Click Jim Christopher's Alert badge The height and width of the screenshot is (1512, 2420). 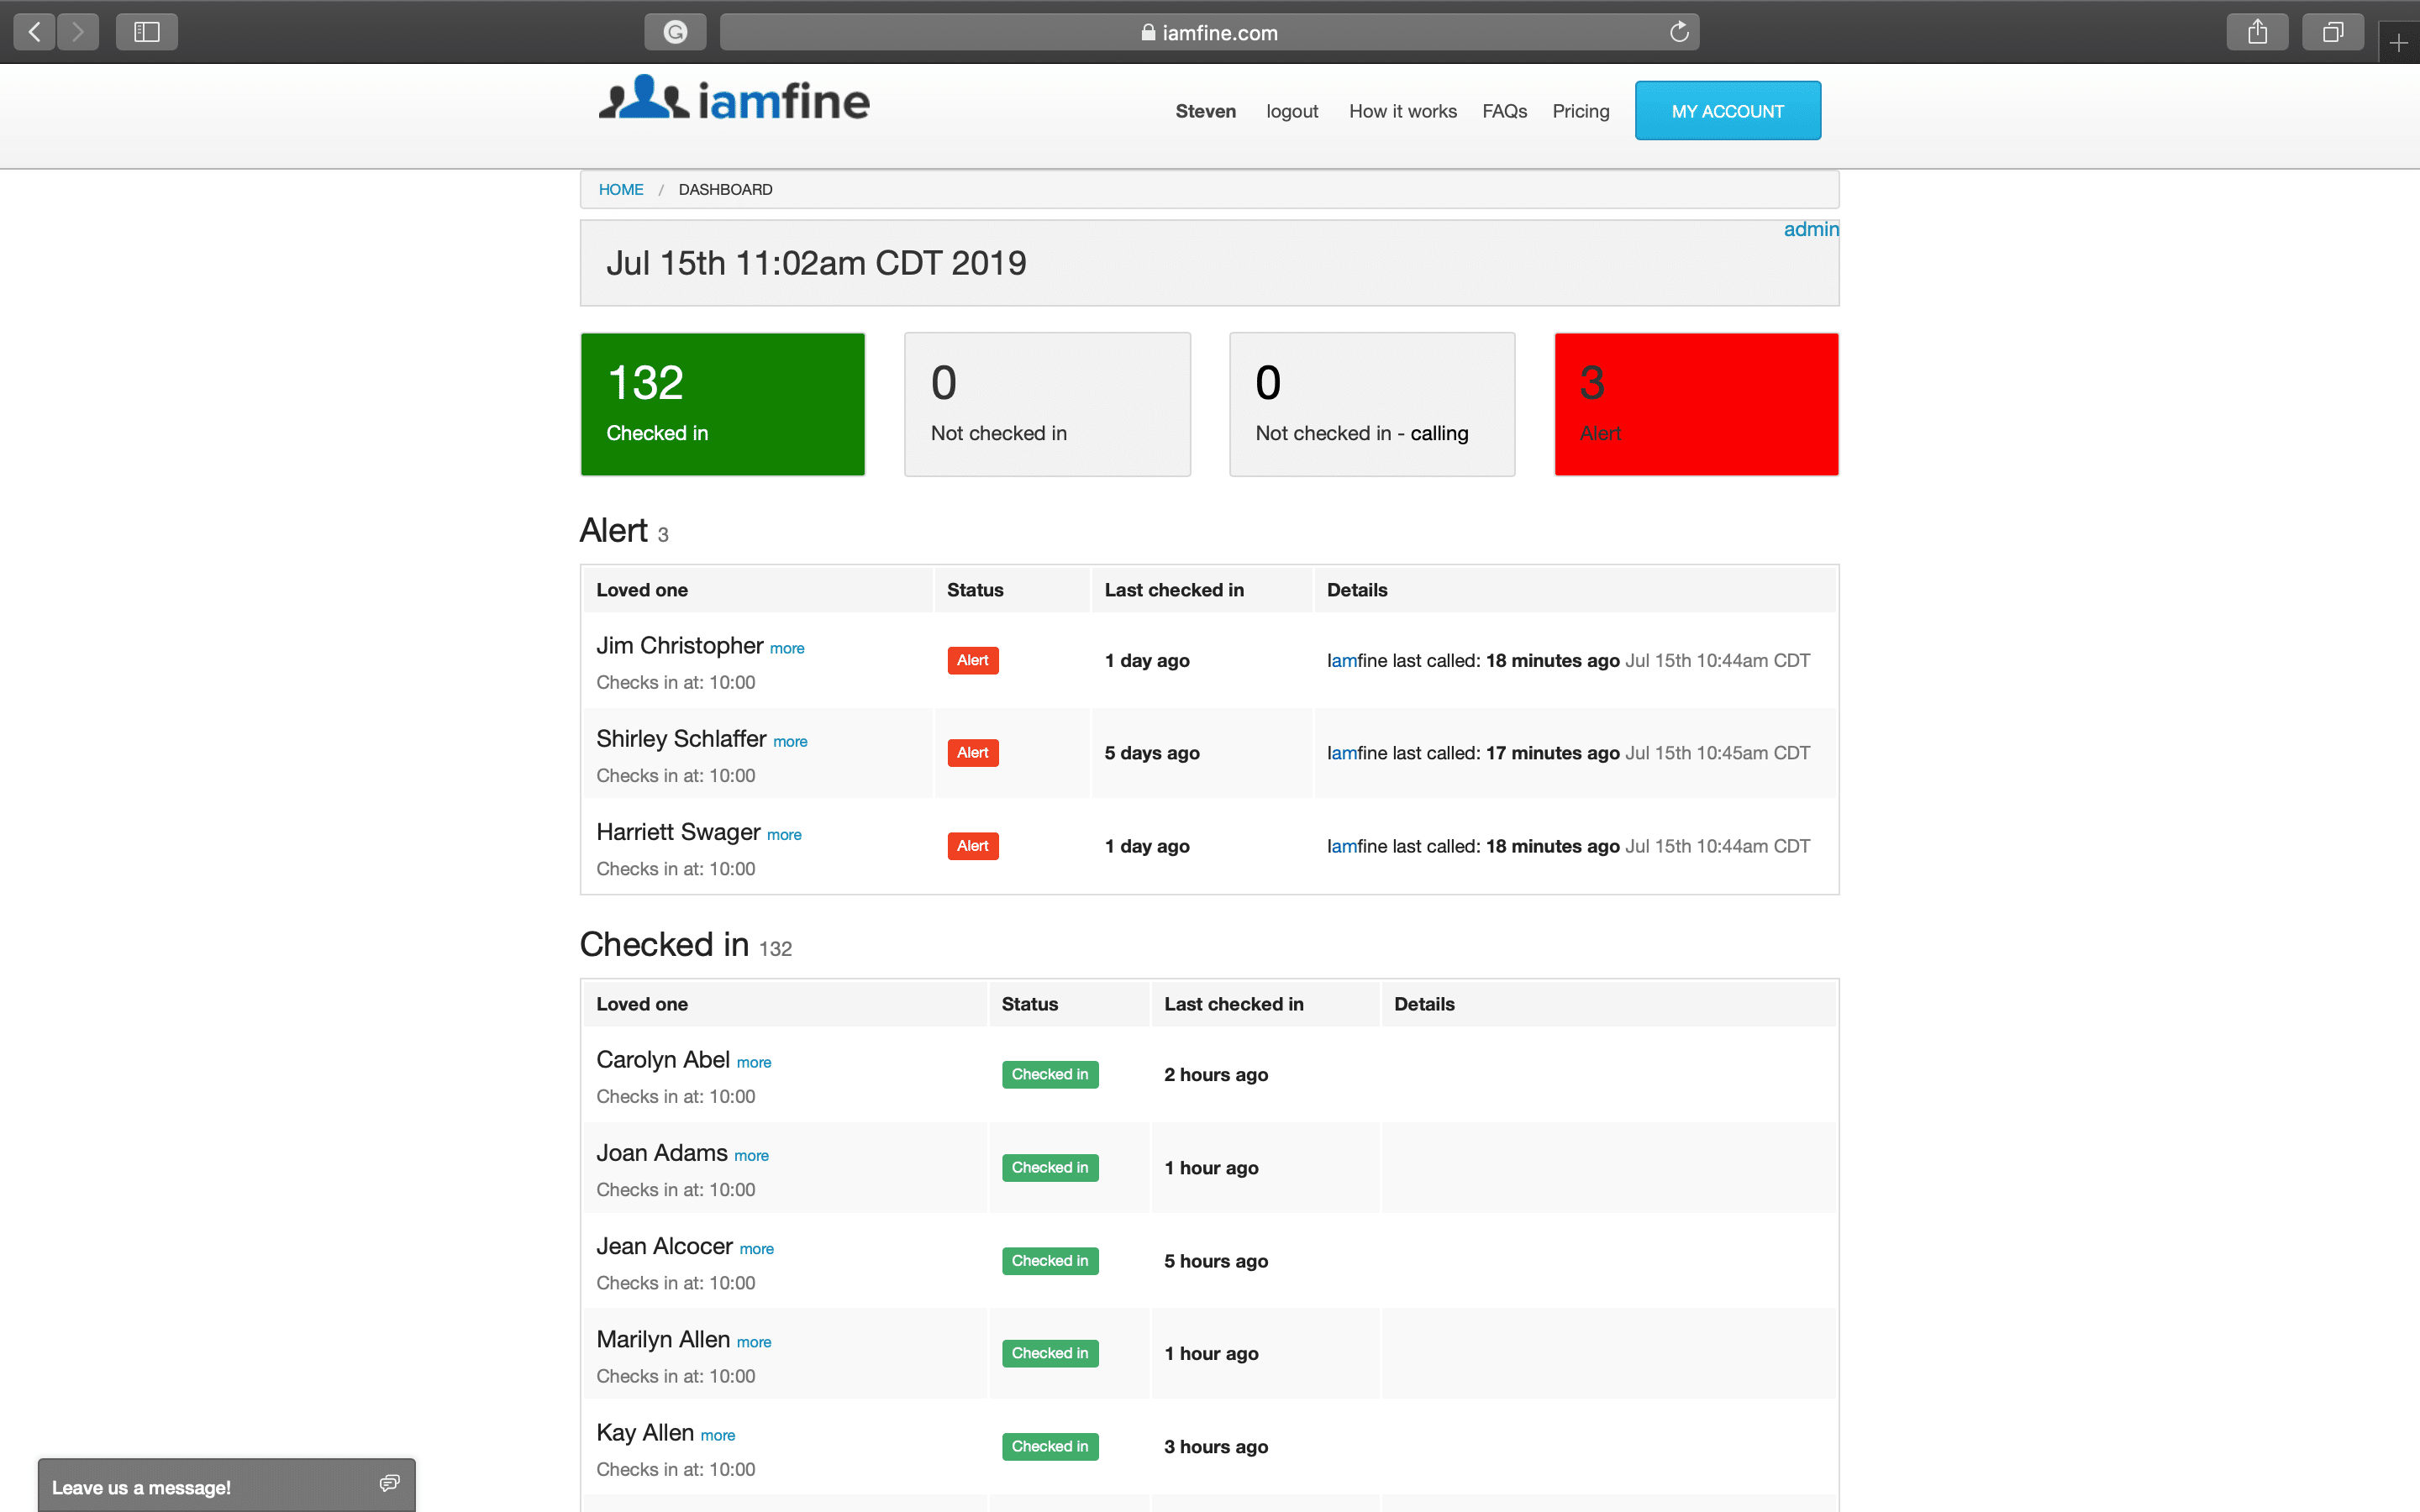973,660
